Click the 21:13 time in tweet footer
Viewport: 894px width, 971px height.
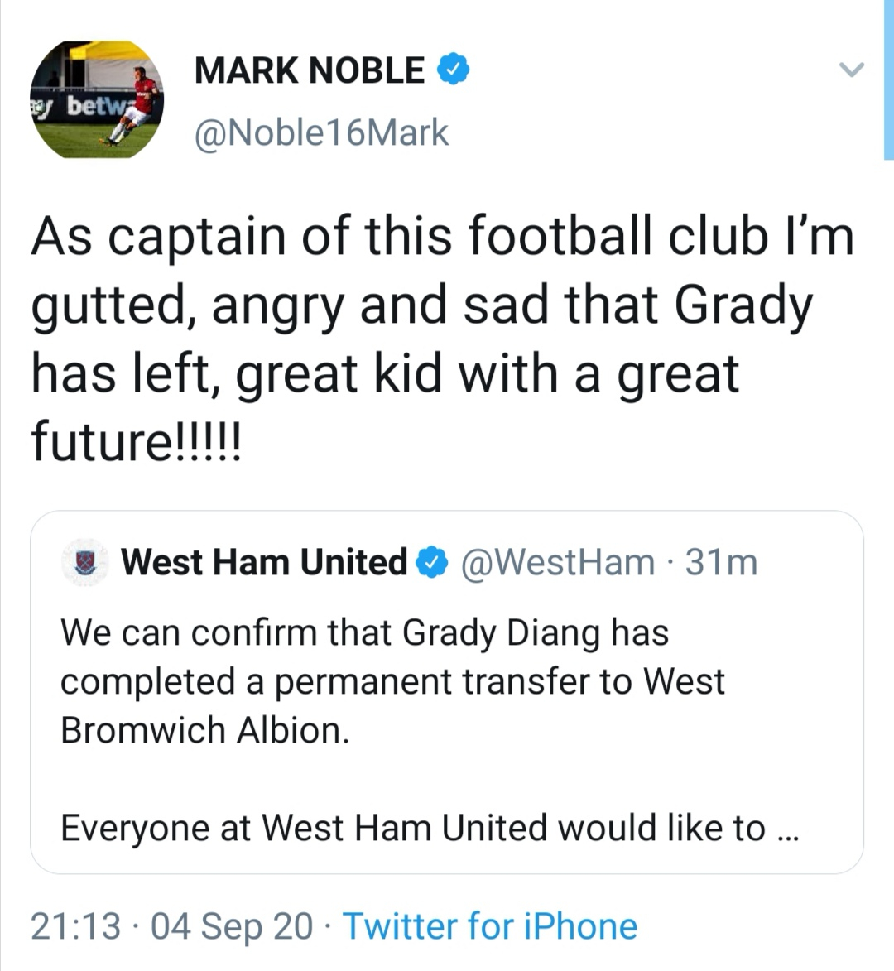coord(75,926)
